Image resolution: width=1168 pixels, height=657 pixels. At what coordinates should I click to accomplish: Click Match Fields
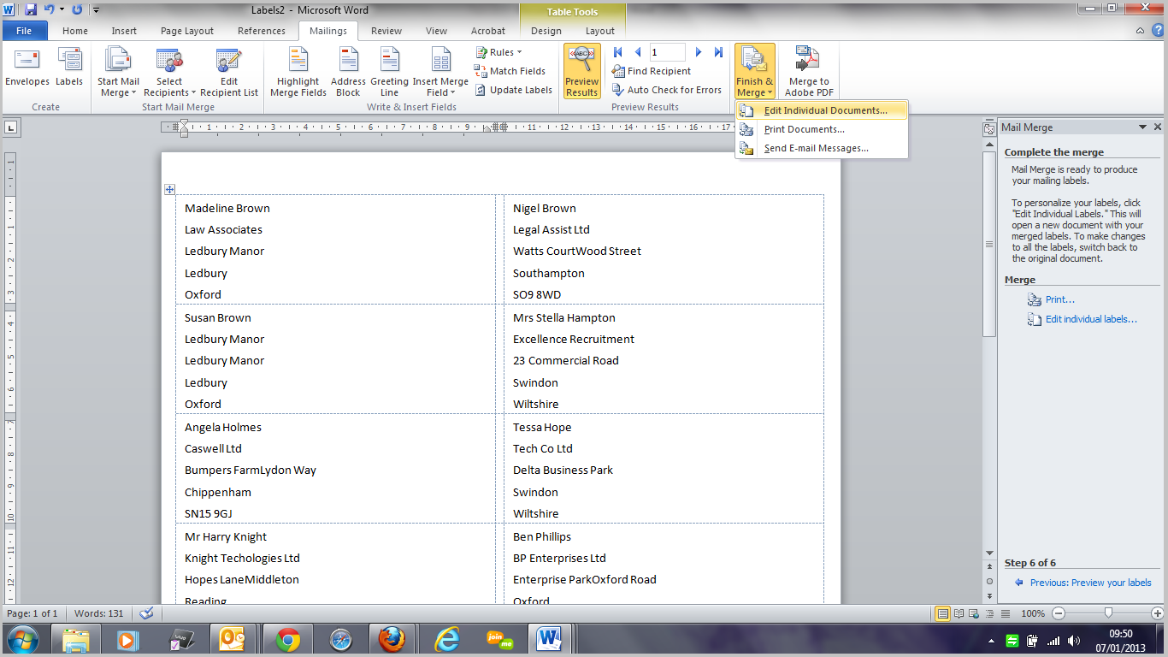[x=510, y=71]
